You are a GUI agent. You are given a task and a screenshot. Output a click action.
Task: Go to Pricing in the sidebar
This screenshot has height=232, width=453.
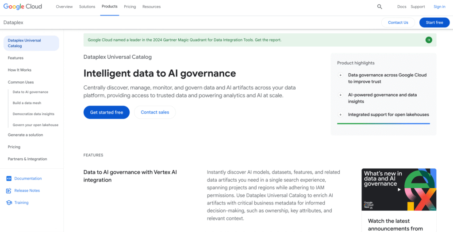coord(14,147)
